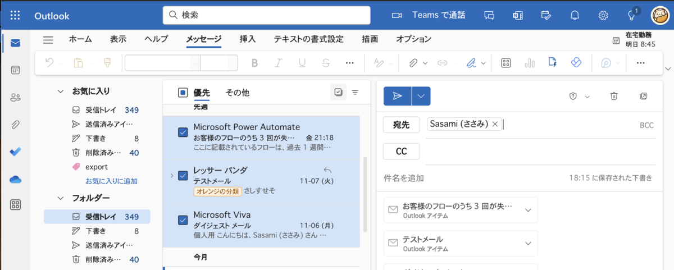Viewport: 674px width, 270px height.
Task: Click the Insert link chain icon
Action: pos(443,63)
